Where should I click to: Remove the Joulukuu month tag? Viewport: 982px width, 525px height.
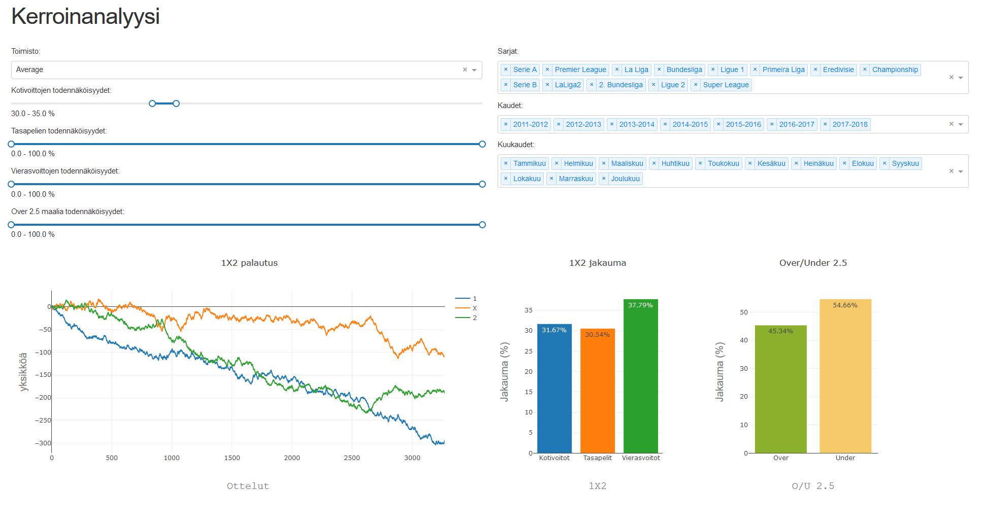coord(604,179)
